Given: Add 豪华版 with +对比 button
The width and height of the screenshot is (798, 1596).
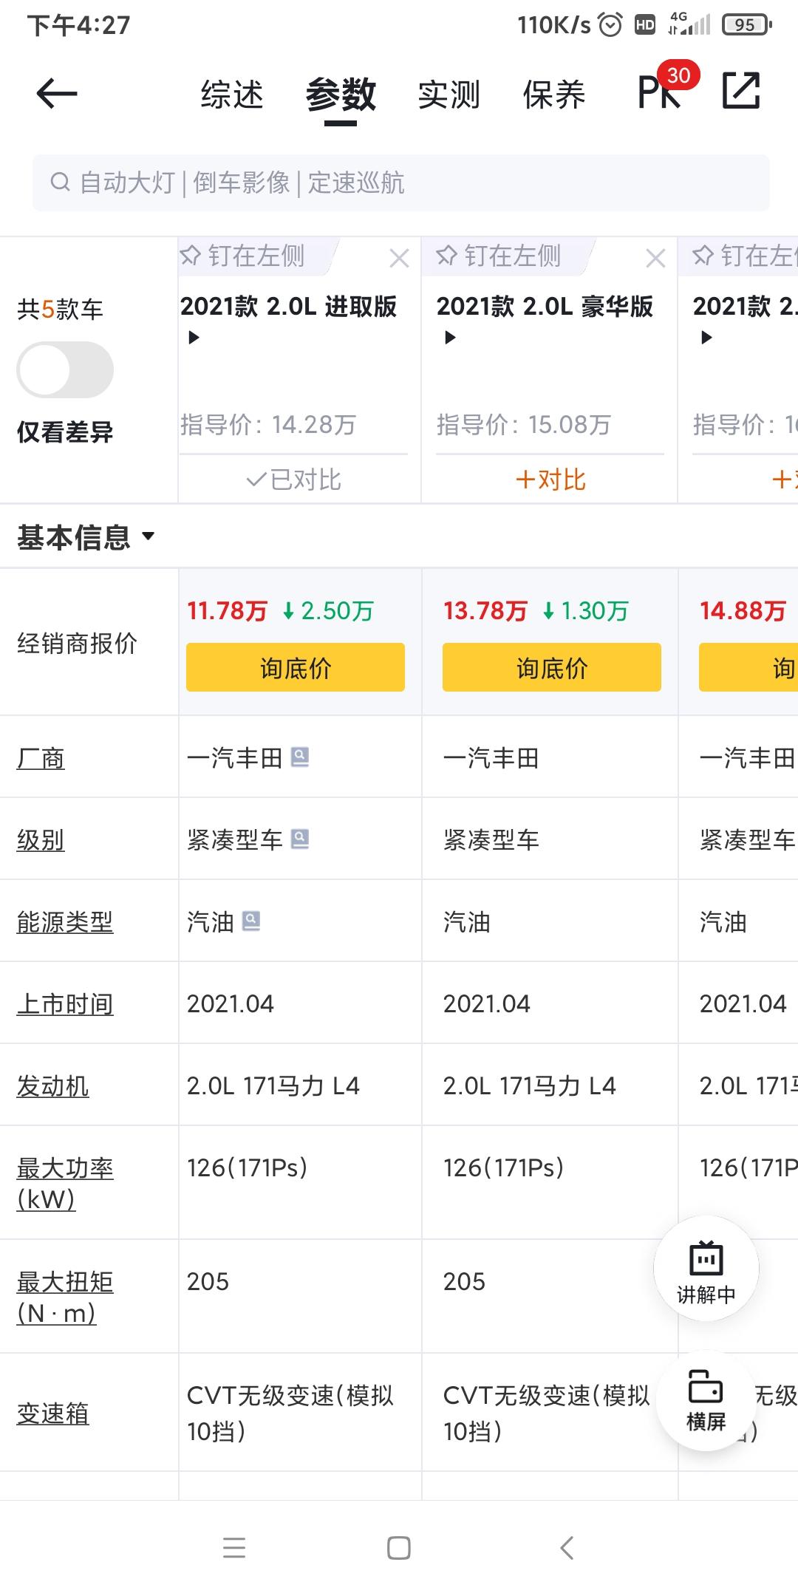Looking at the screenshot, I should click(x=550, y=480).
